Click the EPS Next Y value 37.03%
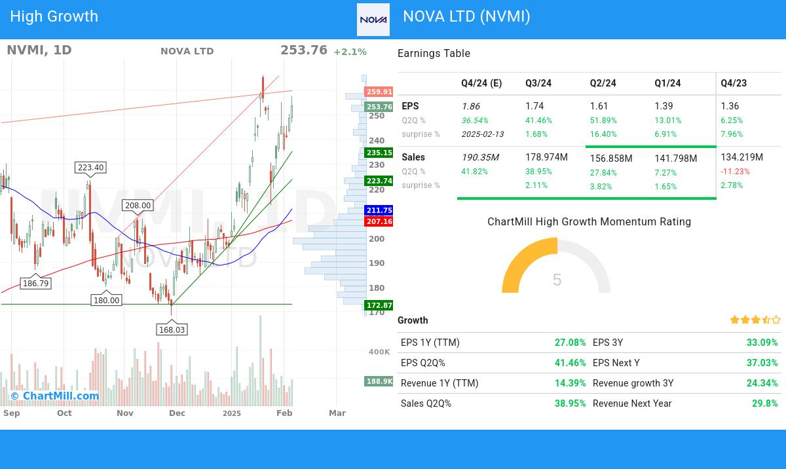Image resolution: width=786 pixels, height=469 pixels. pos(762,363)
